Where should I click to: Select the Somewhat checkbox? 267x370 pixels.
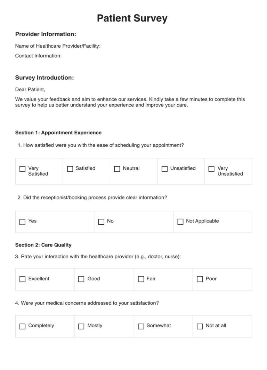pyautogui.click(x=141, y=326)
